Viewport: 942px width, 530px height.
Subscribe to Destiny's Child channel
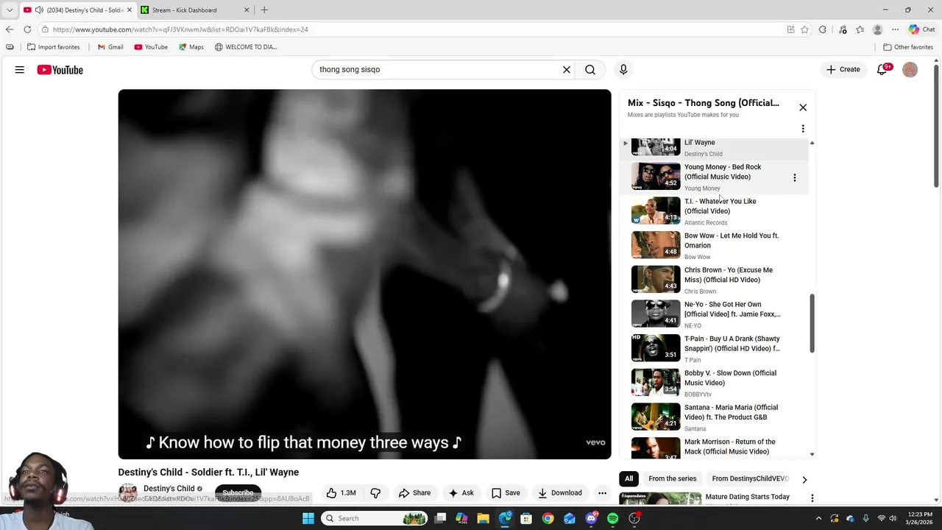click(x=238, y=492)
